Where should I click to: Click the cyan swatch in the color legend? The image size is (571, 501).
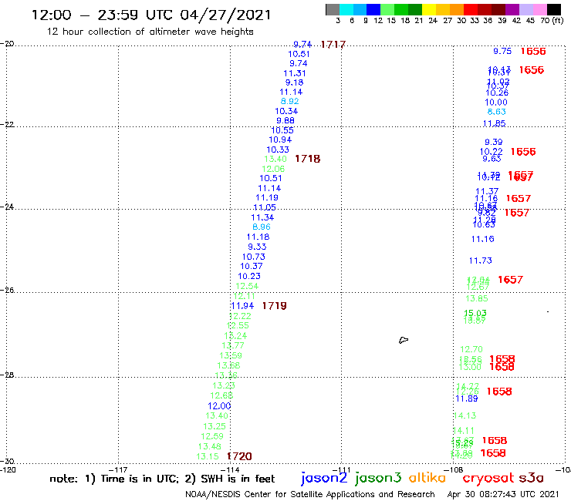[346, 10]
